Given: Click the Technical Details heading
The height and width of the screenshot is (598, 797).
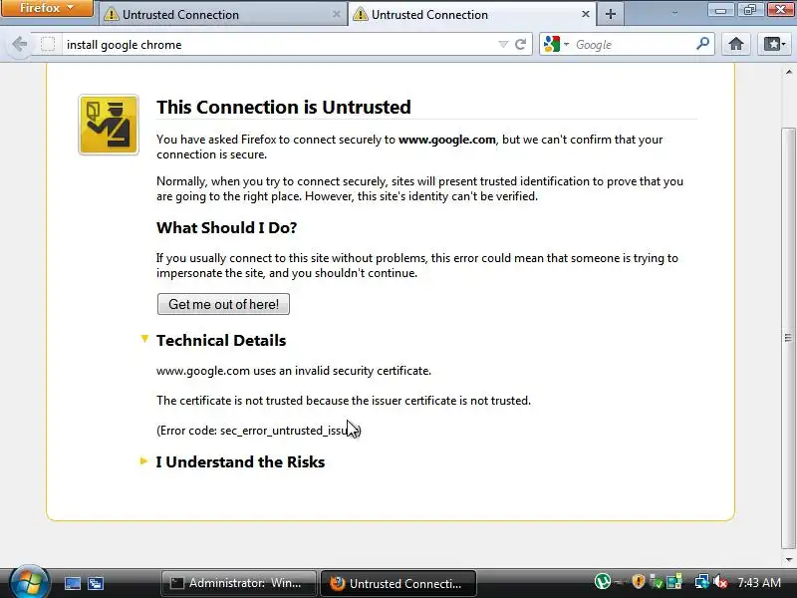Looking at the screenshot, I should pyautogui.click(x=221, y=340).
